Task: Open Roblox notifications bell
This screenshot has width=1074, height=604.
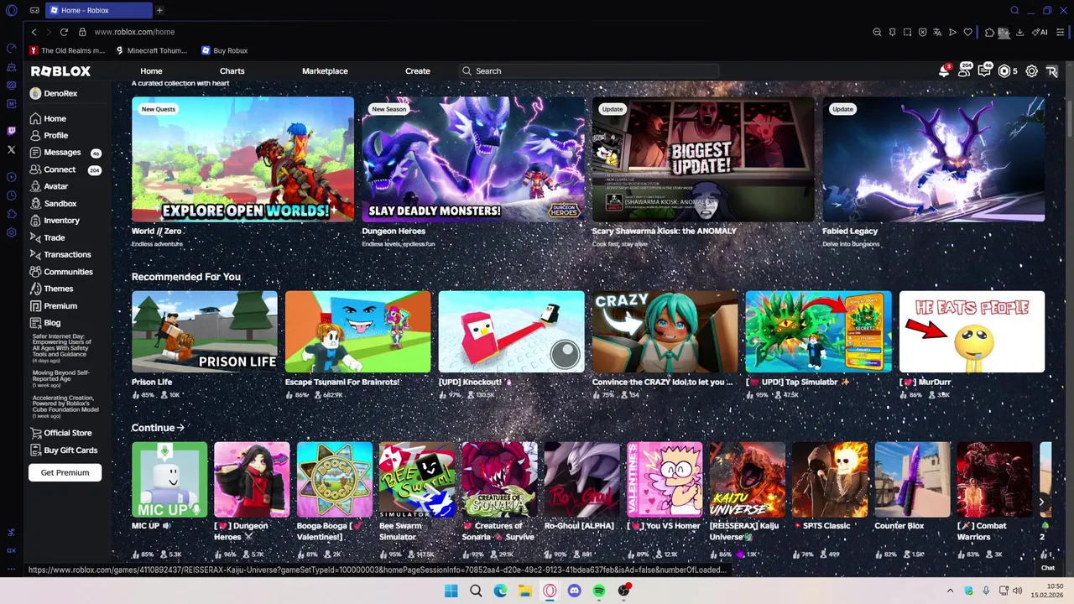Action: pos(944,71)
